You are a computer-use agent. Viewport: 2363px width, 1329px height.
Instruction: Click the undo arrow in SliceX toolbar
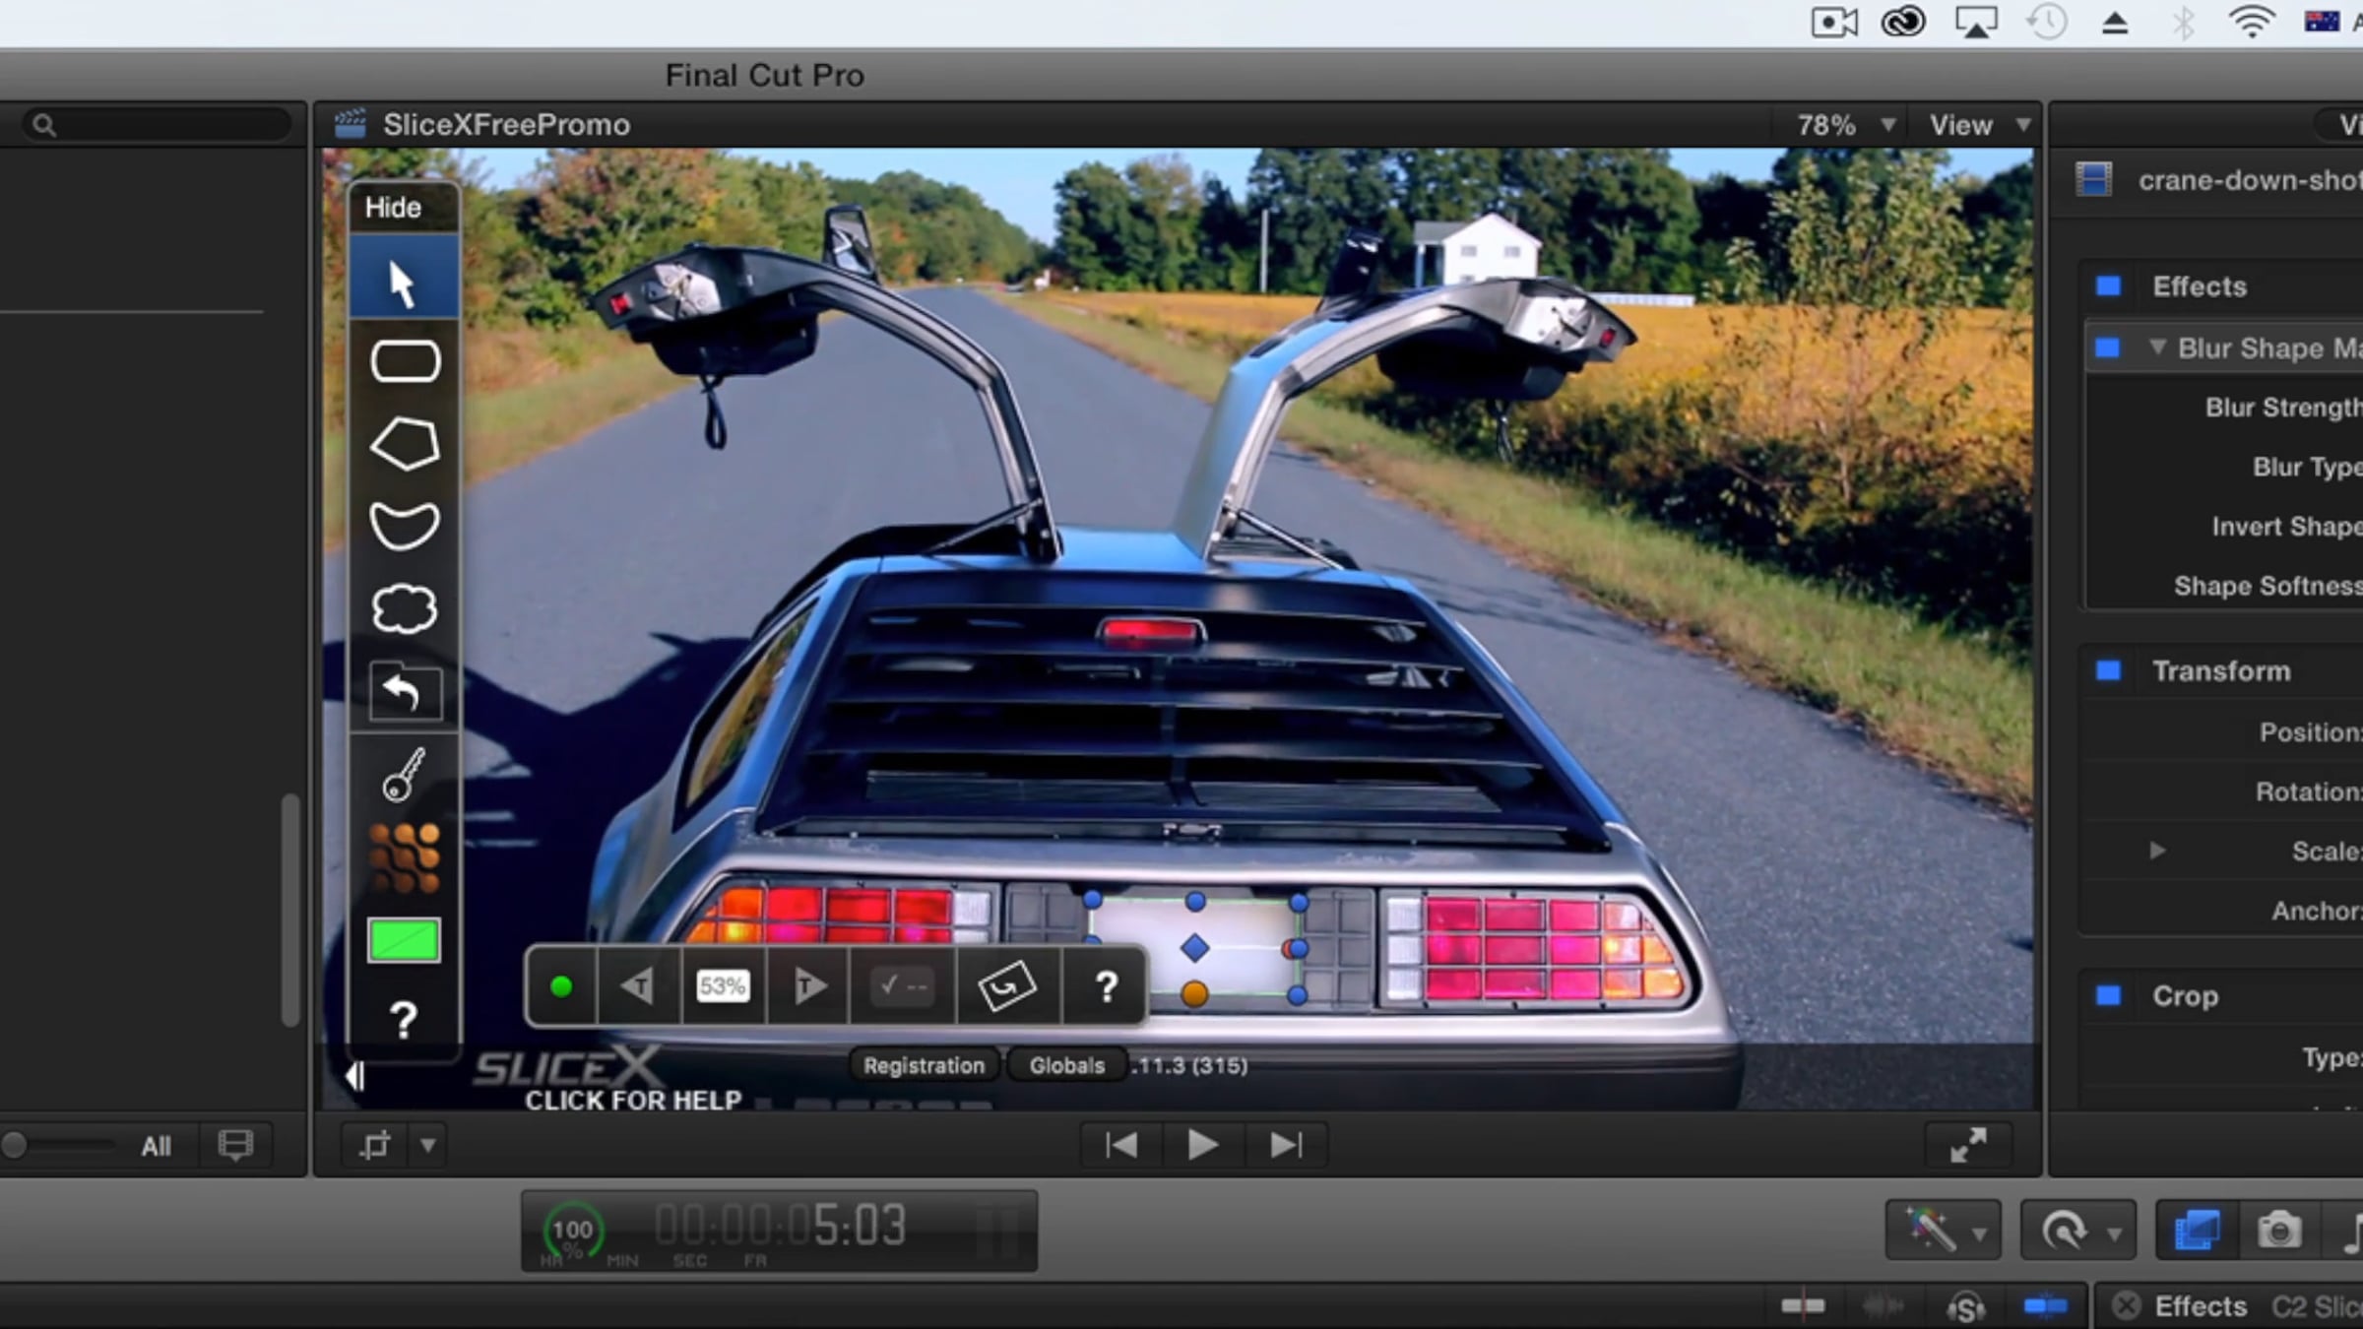405,692
